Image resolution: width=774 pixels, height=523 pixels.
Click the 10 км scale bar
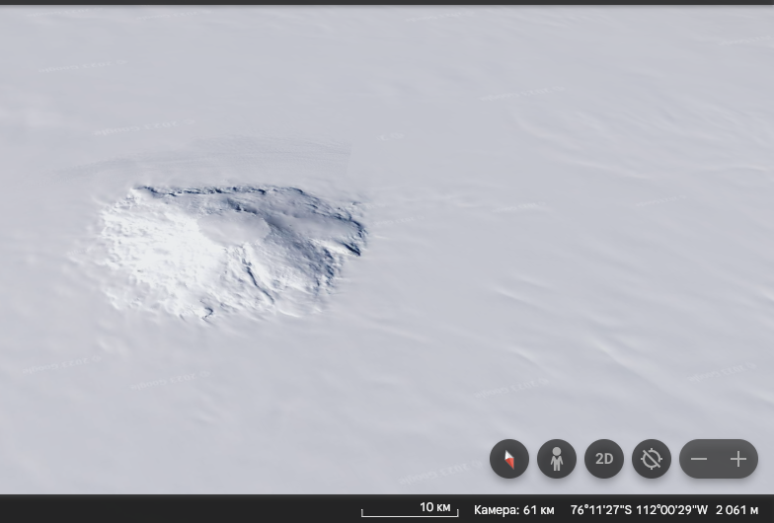pyautogui.click(x=410, y=509)
